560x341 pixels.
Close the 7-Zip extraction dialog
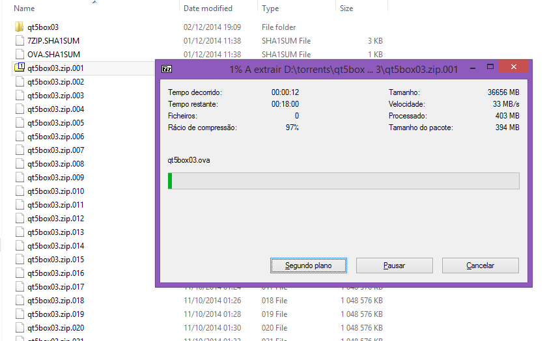coord(514,66)
